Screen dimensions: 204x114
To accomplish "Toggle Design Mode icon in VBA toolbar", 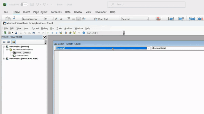I will pyautogui.click(x=61, y=33).
